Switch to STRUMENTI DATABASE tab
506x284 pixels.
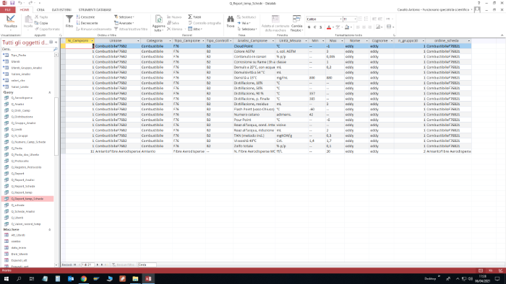[95, 9]
